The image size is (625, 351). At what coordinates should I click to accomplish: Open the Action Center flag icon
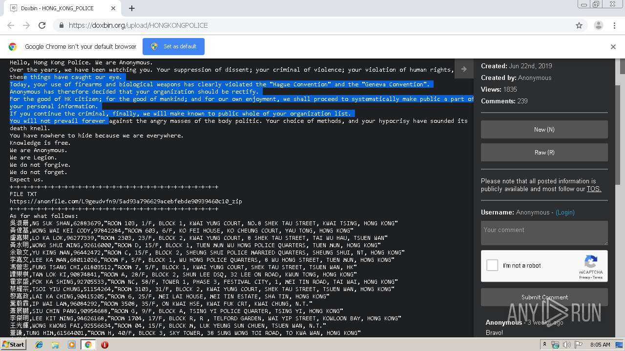click(x=578, y=345)
